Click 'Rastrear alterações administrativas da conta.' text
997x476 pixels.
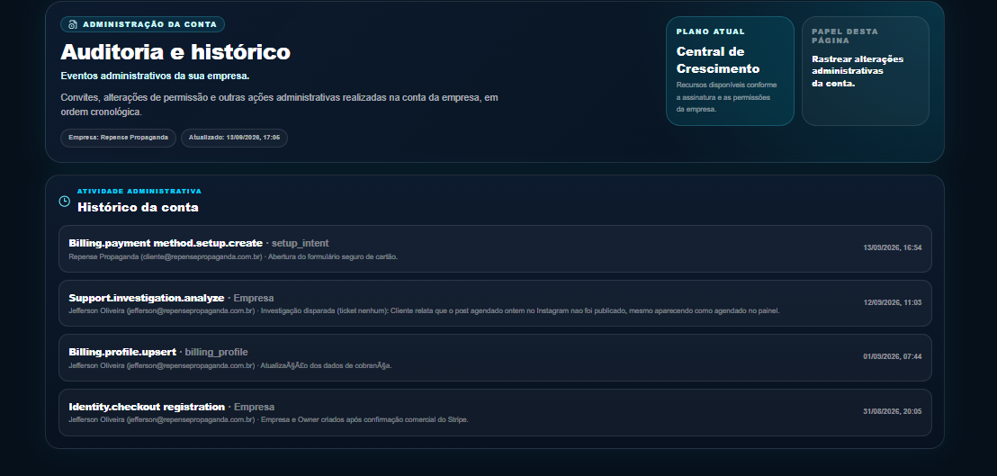(x=858, y=71)
